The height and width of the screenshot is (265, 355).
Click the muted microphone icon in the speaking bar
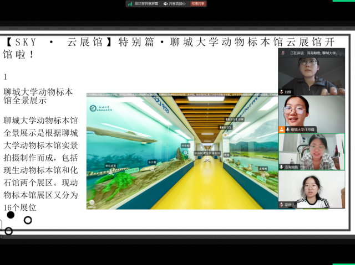click(283, 53)
